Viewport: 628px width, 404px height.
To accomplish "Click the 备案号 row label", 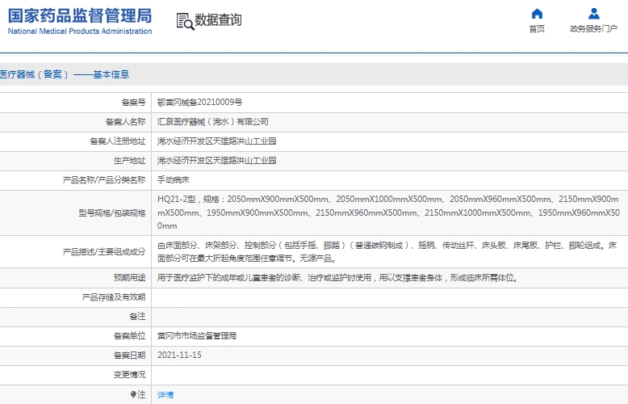I will 133,102.
